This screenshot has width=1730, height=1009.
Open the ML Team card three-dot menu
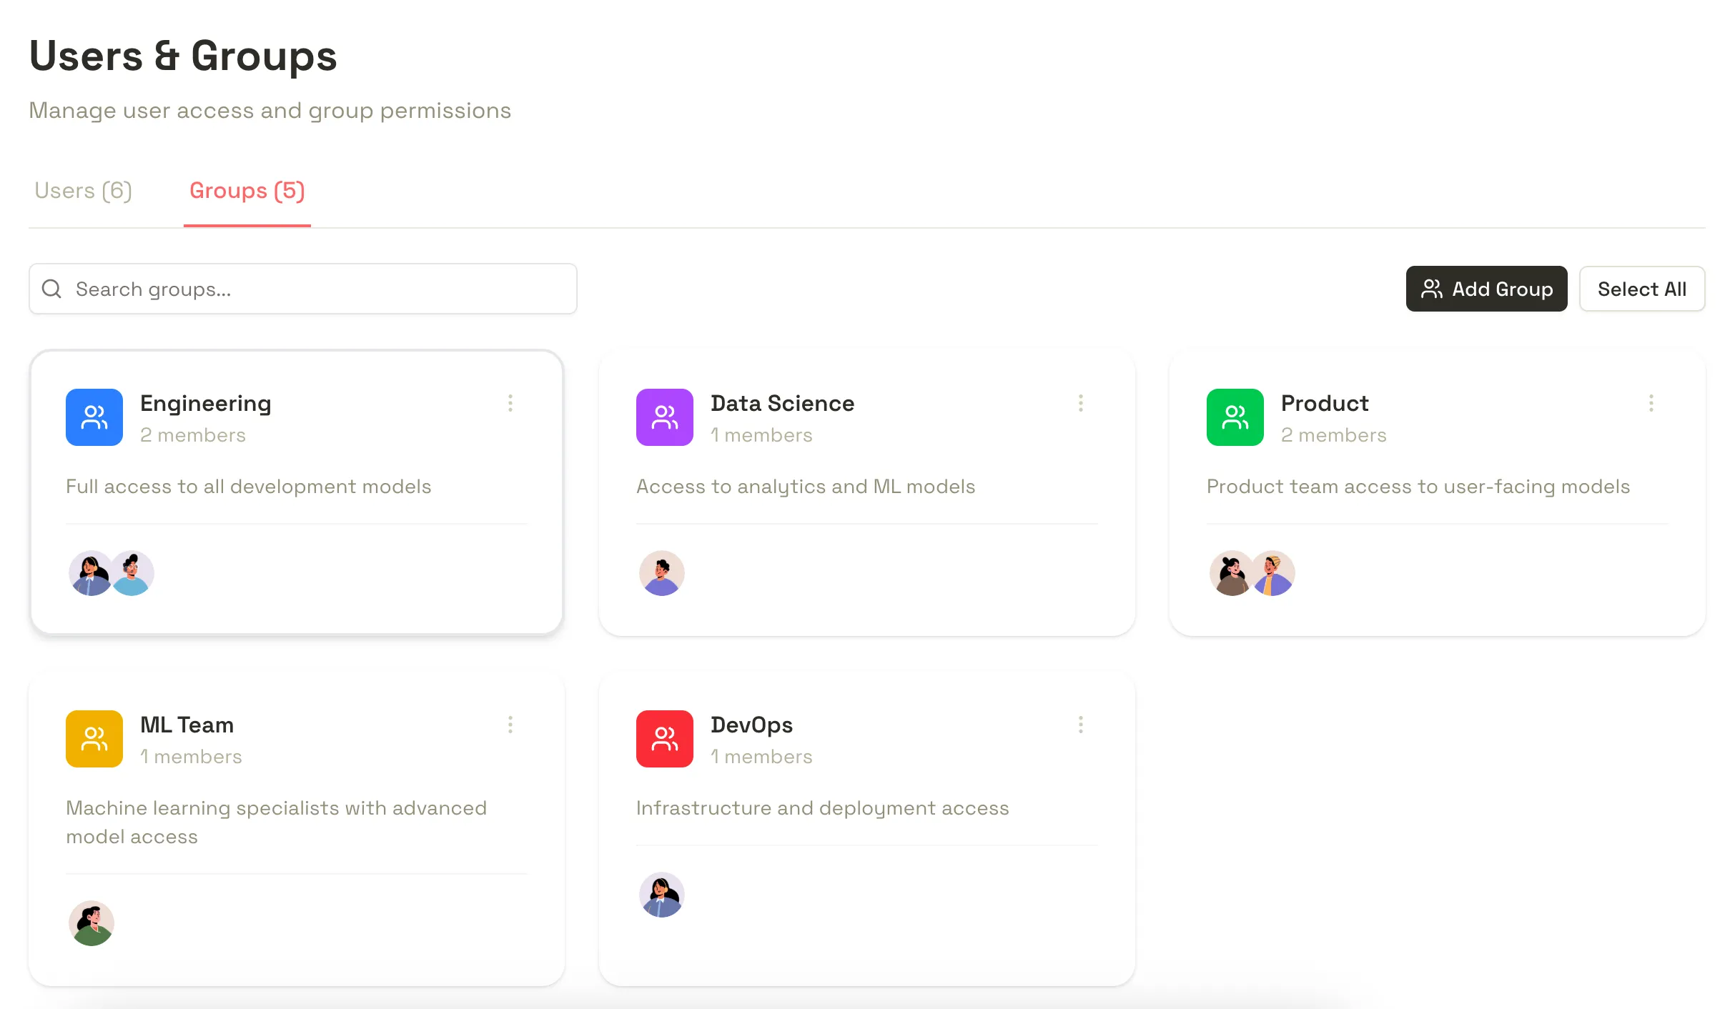tap(510, 725)
